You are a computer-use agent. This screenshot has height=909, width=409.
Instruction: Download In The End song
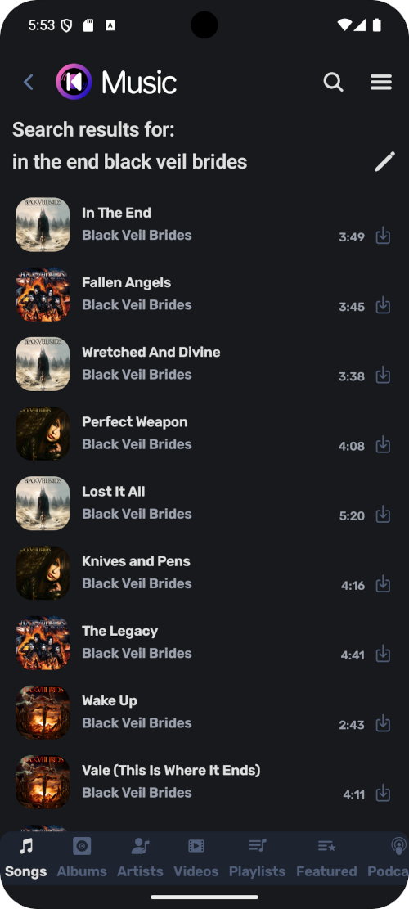[x=383, y=236]
